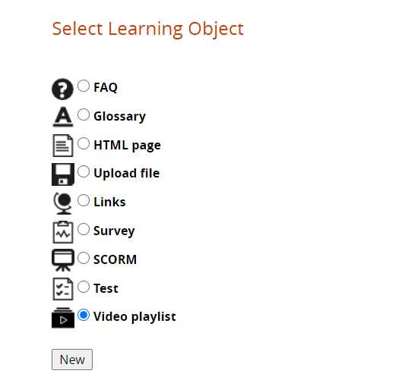
Task: Click the Test checklist icon
Action: 63,289
